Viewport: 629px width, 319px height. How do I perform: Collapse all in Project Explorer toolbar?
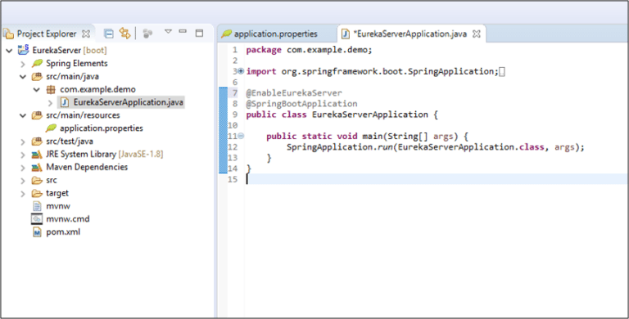[108, 34]
